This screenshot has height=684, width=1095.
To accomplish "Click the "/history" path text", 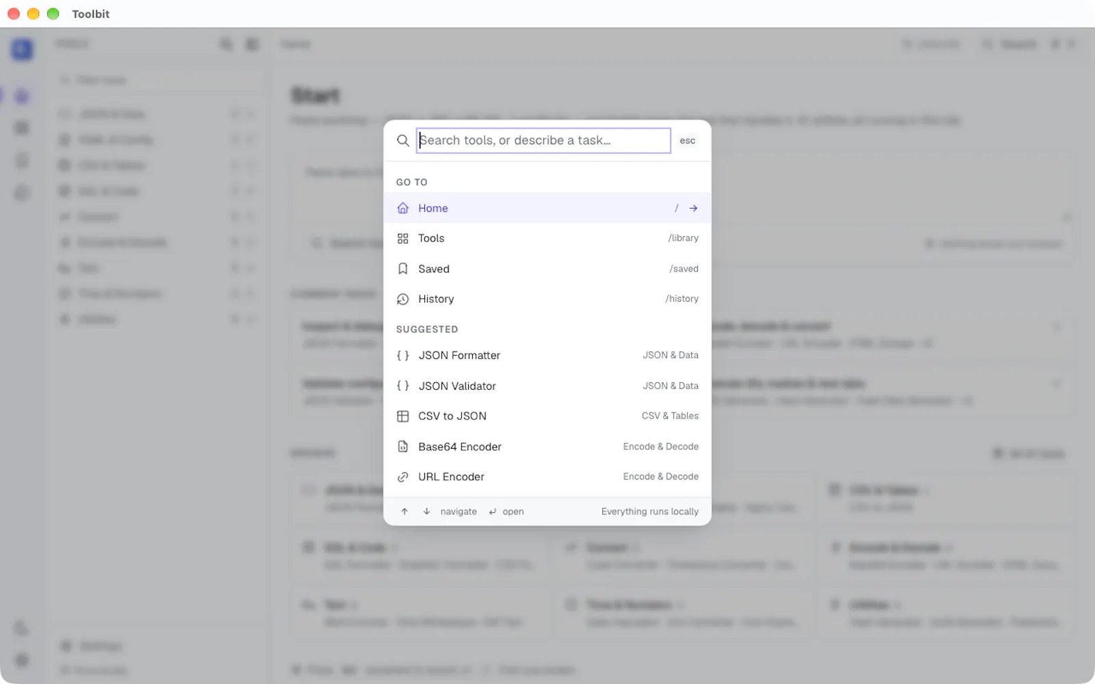I will pos(682,299).
